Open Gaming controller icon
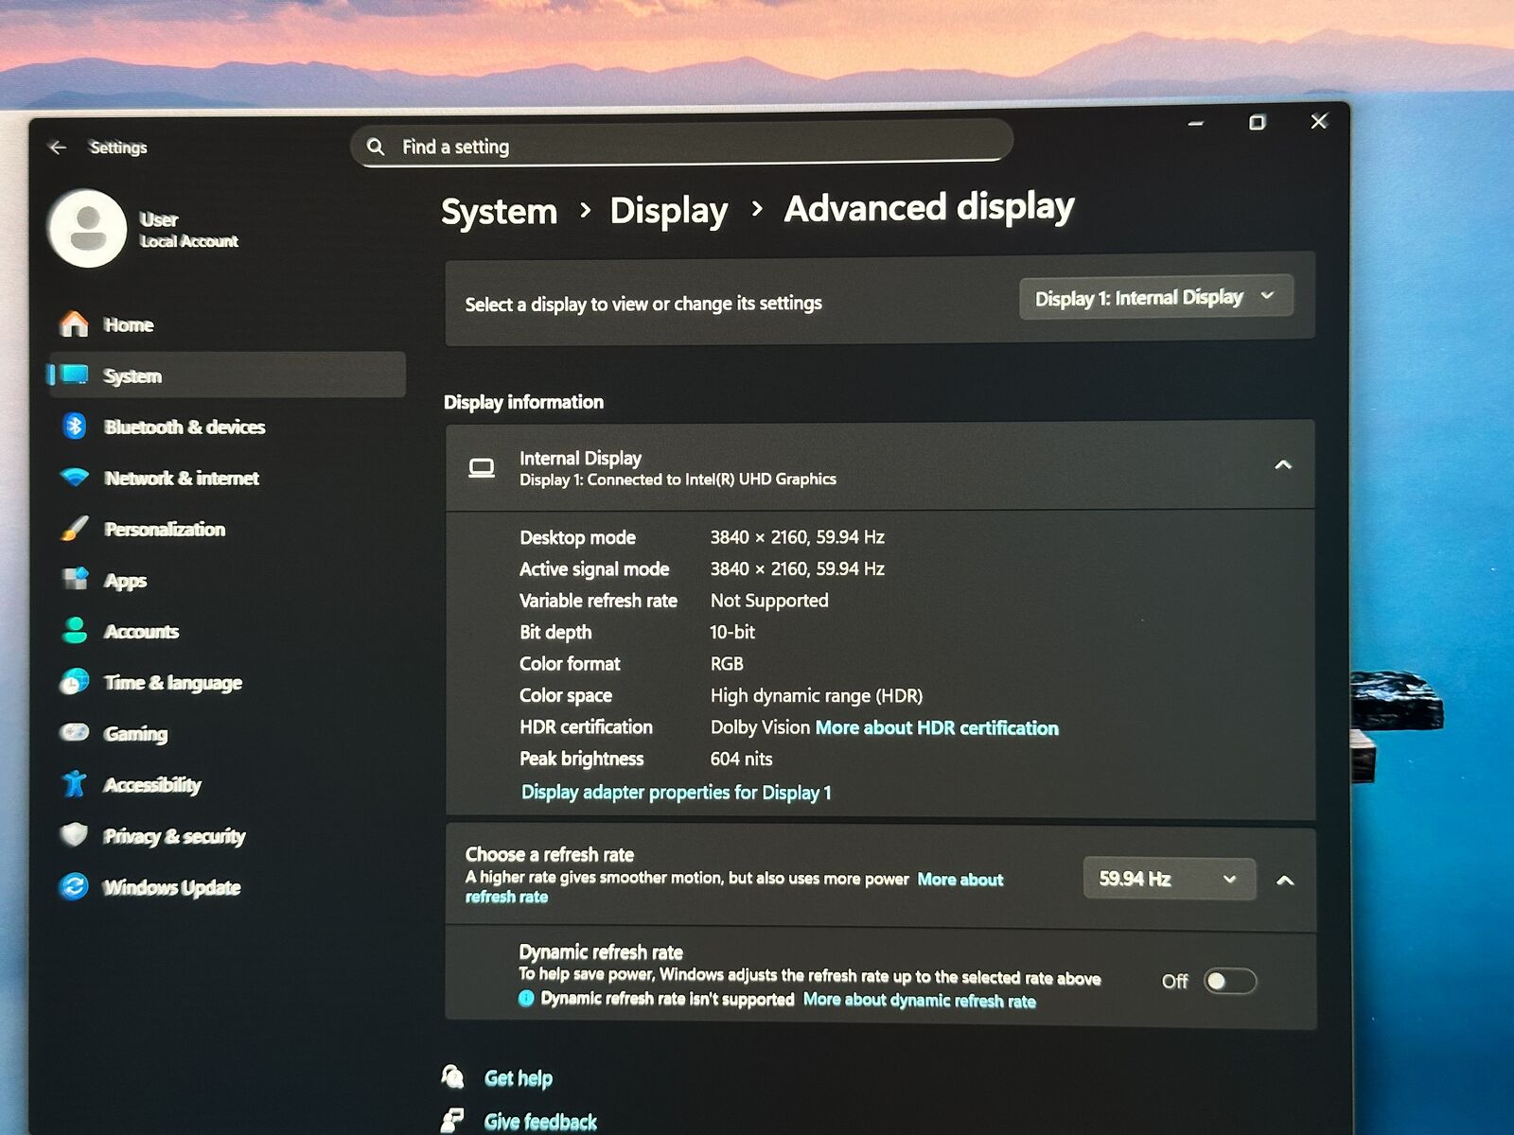The width and height of the screenshot is (1514, 1135). coord(74,733)
